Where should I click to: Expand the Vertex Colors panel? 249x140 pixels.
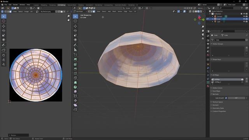[217, 88]
